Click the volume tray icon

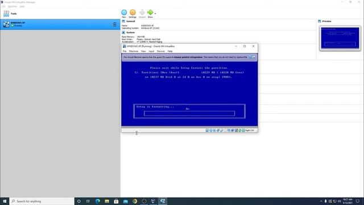339,201
